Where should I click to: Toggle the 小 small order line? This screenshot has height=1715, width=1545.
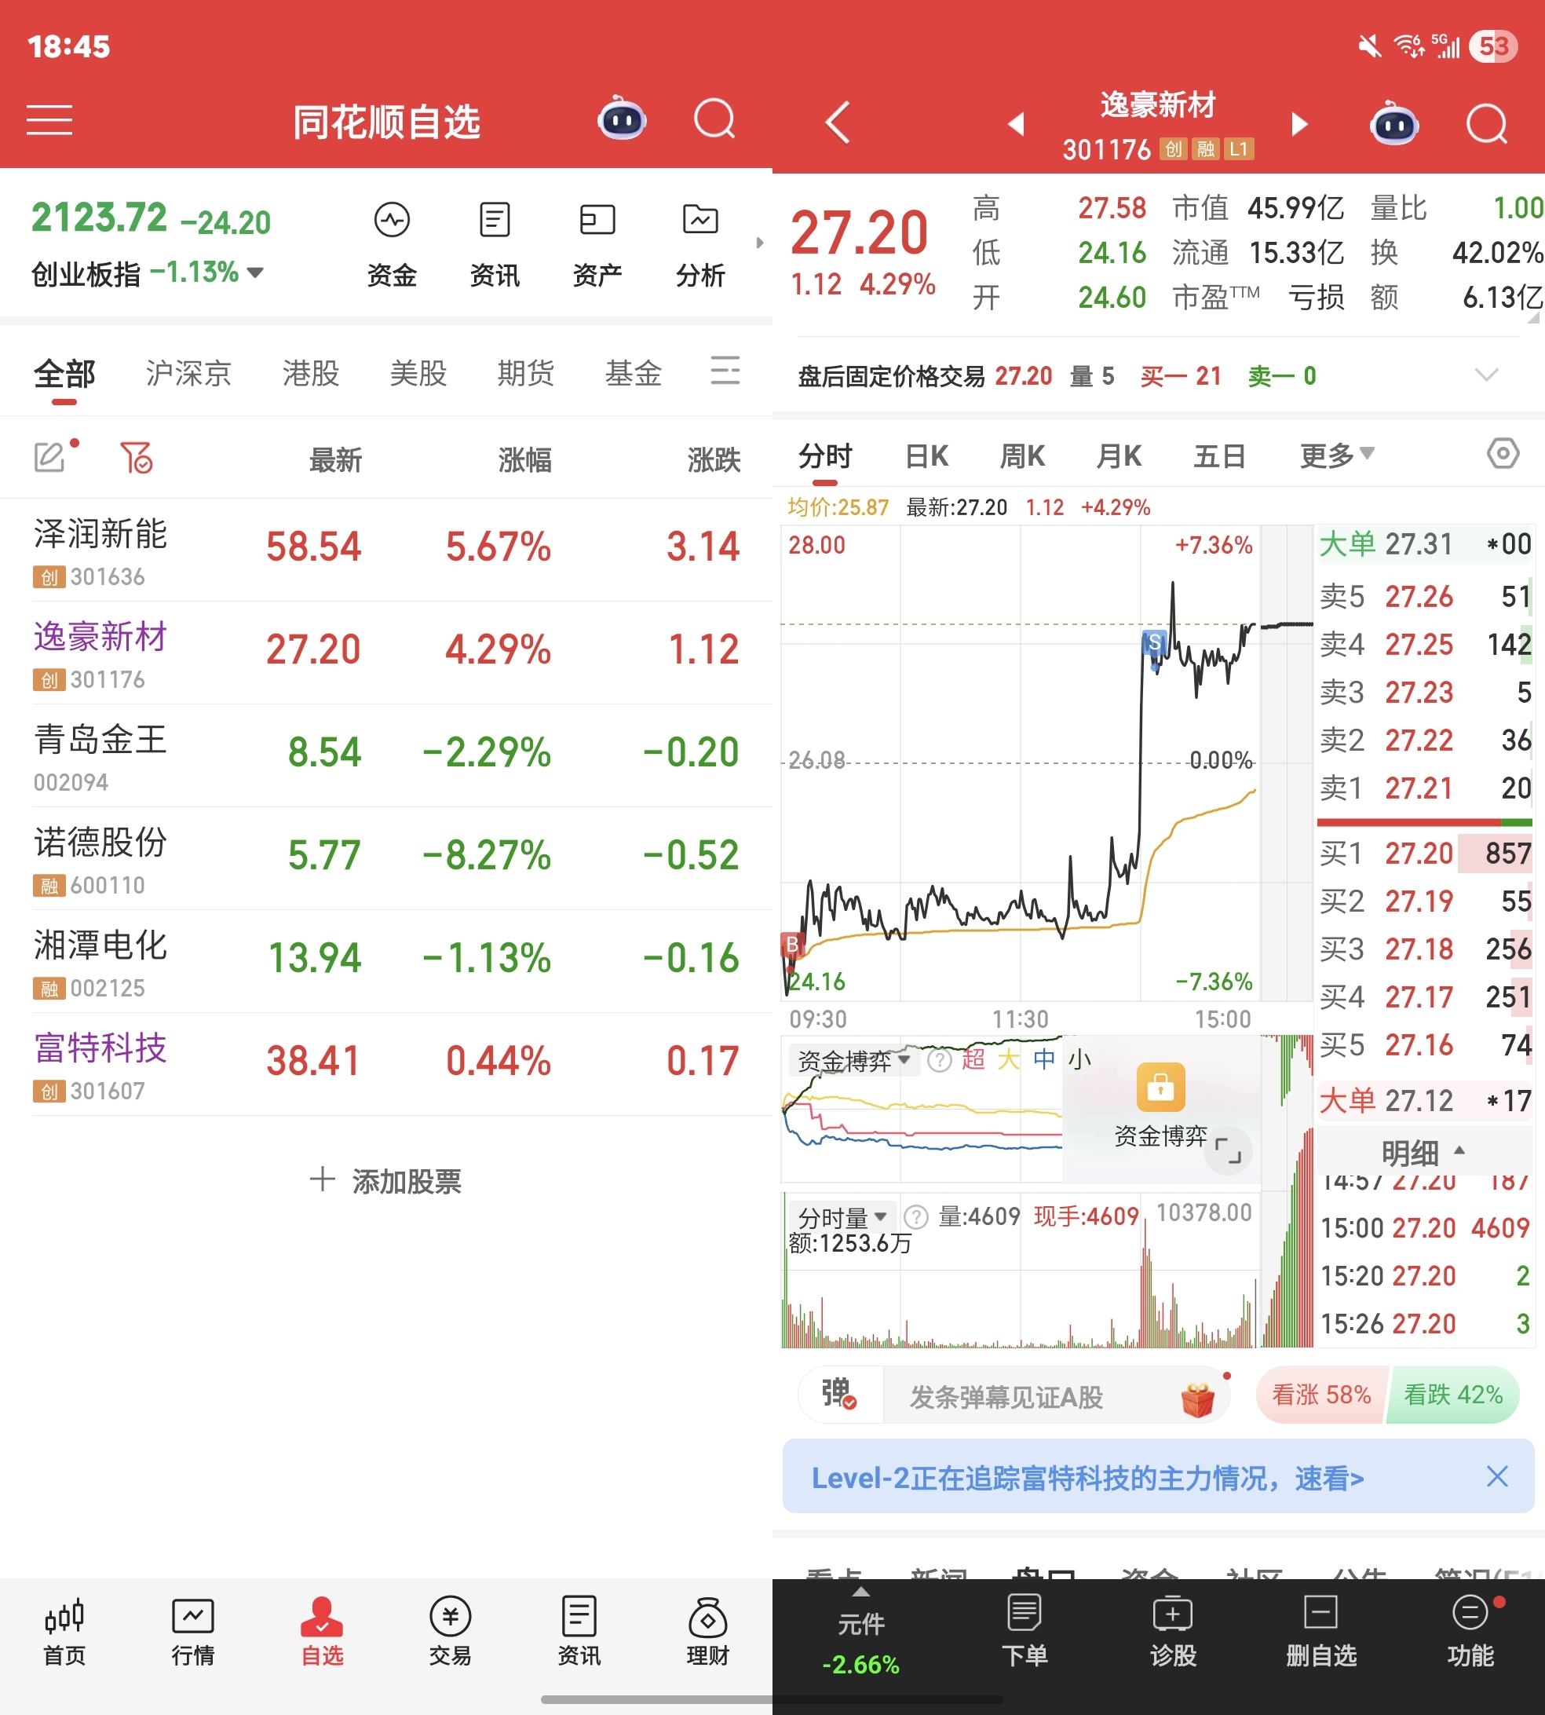1079,1059
